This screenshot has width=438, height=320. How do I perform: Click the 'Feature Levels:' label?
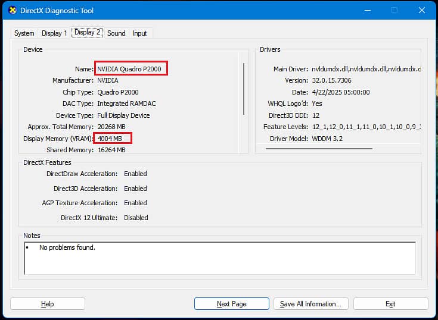pyautogui.click(x=285, y=127)
